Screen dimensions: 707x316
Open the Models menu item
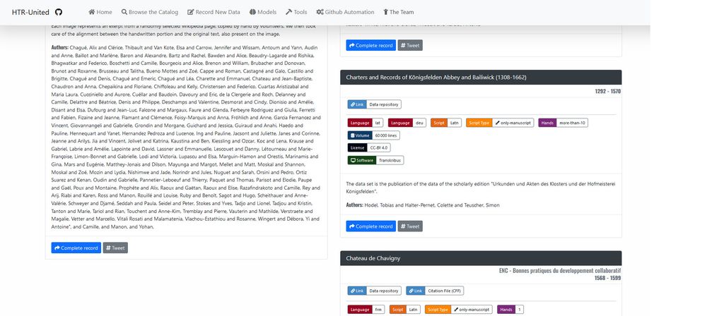[263, 12]
